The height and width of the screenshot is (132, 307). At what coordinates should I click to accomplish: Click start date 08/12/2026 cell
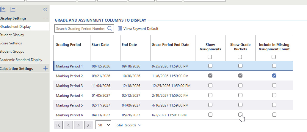(x=101, y=66)
